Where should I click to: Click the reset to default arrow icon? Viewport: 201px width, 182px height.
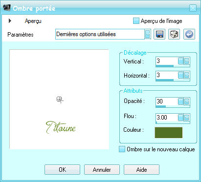tap(189, 34)
